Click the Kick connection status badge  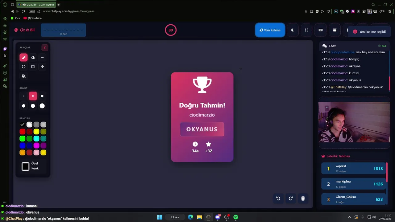click(x=382, y=46)
